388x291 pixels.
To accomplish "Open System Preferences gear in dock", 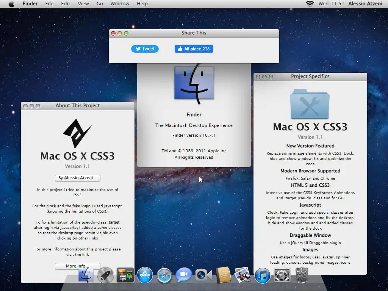I will click(282, 275).
